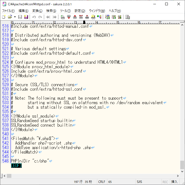Click the New file toolbar icon
The height and width of the screenshot is (185, 185).
(x=4, y=17)
